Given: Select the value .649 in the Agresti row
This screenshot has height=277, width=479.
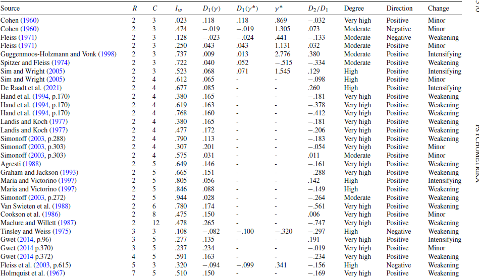Looking at the screenshot, I should coord(181,164).
